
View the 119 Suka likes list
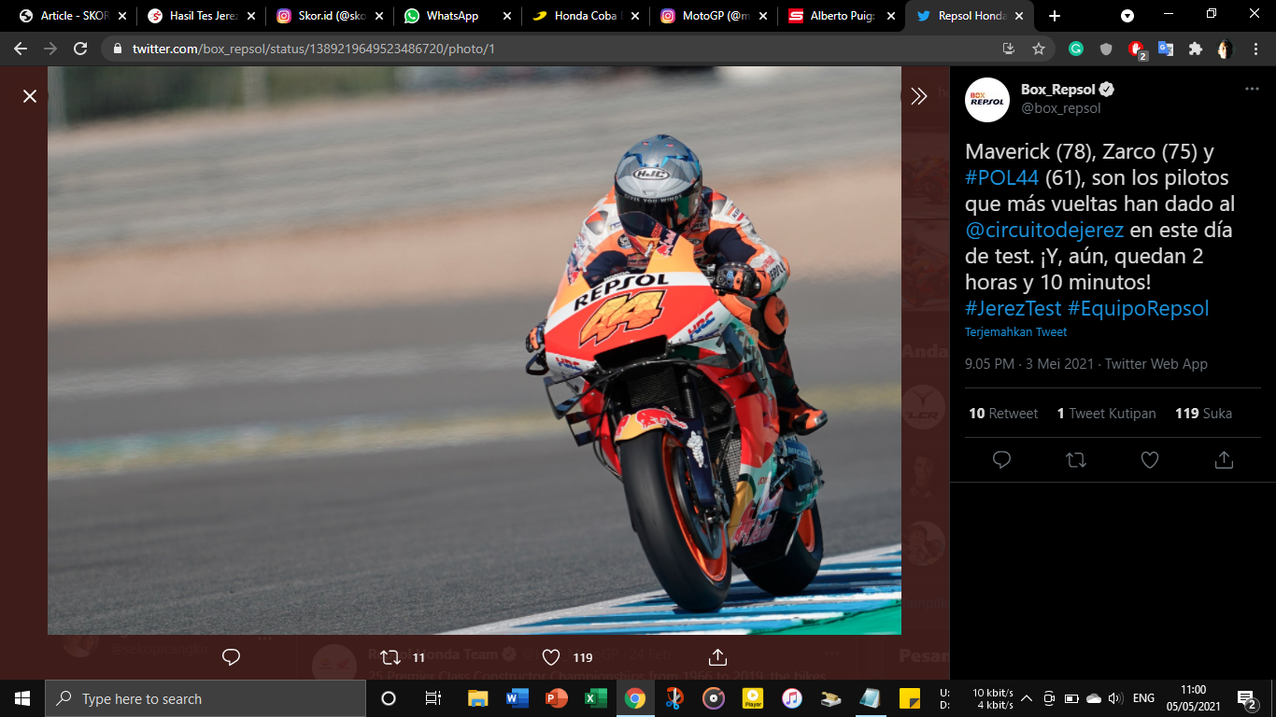tap(1203, 413)
